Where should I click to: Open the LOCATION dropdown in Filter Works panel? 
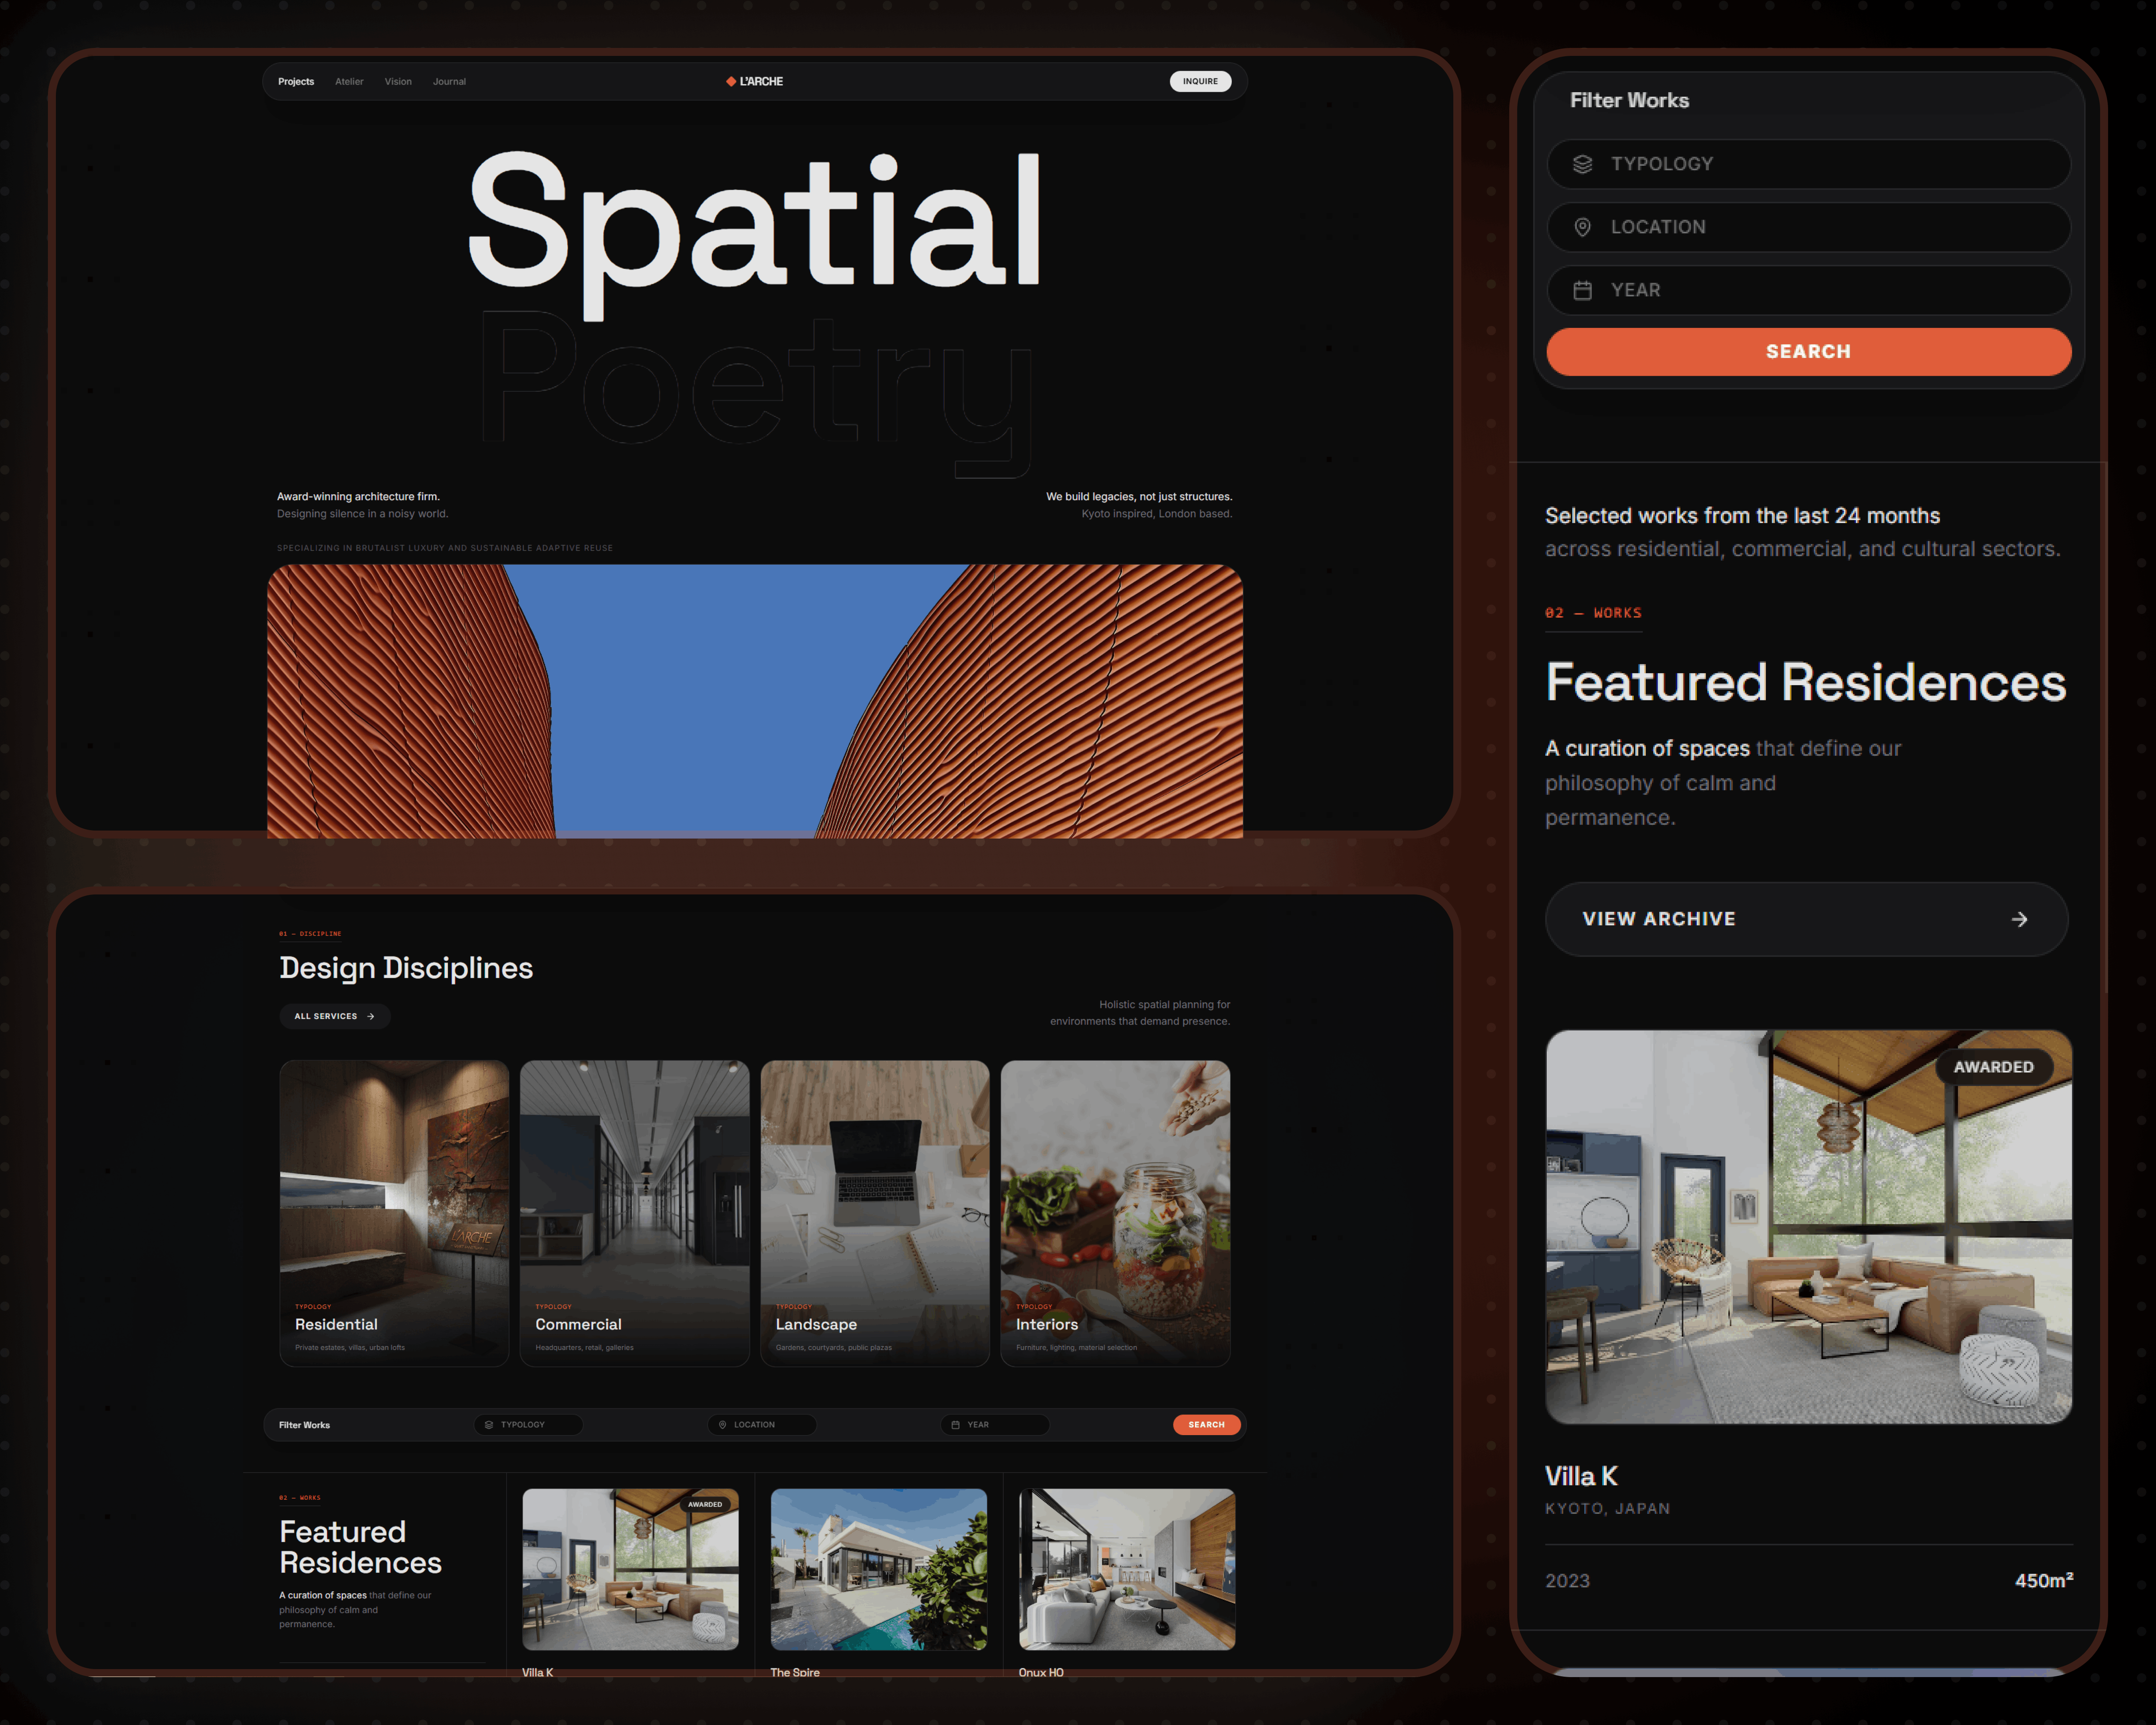pyautogui.click(x=1808, y=227)
